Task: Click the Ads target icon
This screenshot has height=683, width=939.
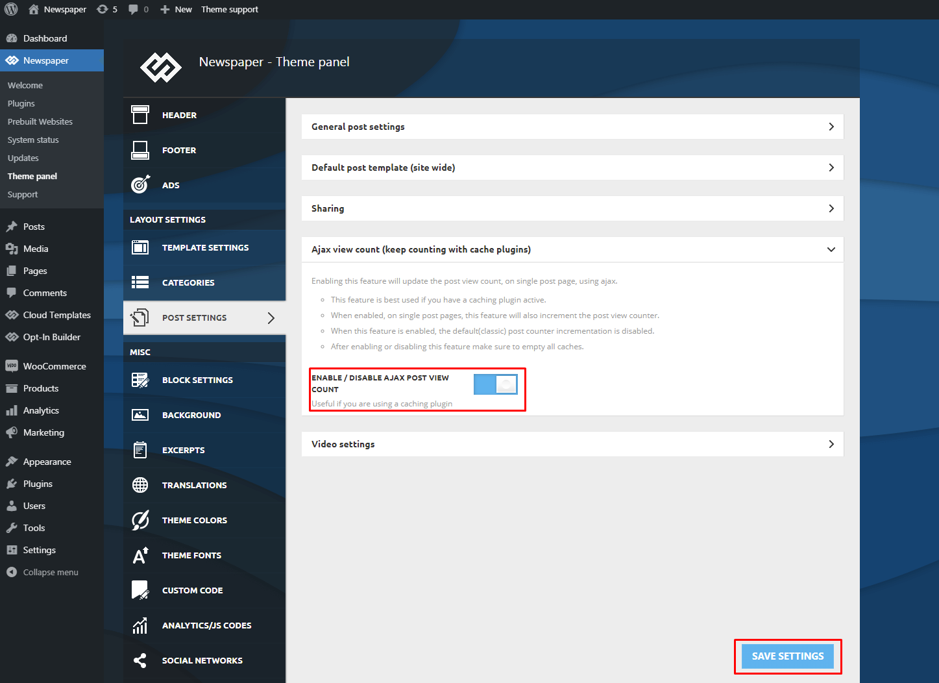Action: click(x=140, y=185)
